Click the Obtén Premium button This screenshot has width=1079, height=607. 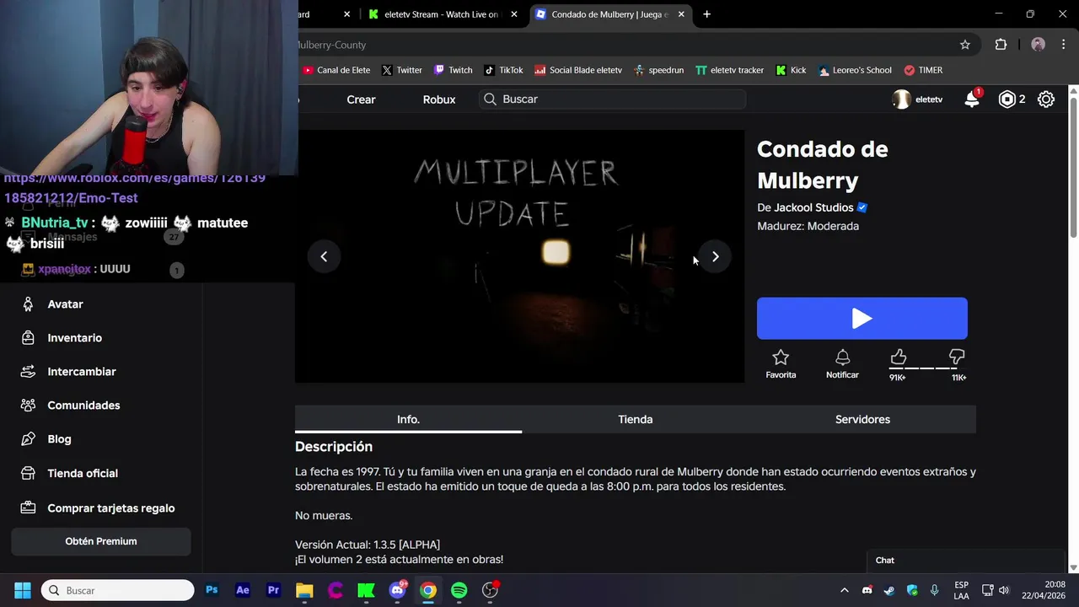101,541
